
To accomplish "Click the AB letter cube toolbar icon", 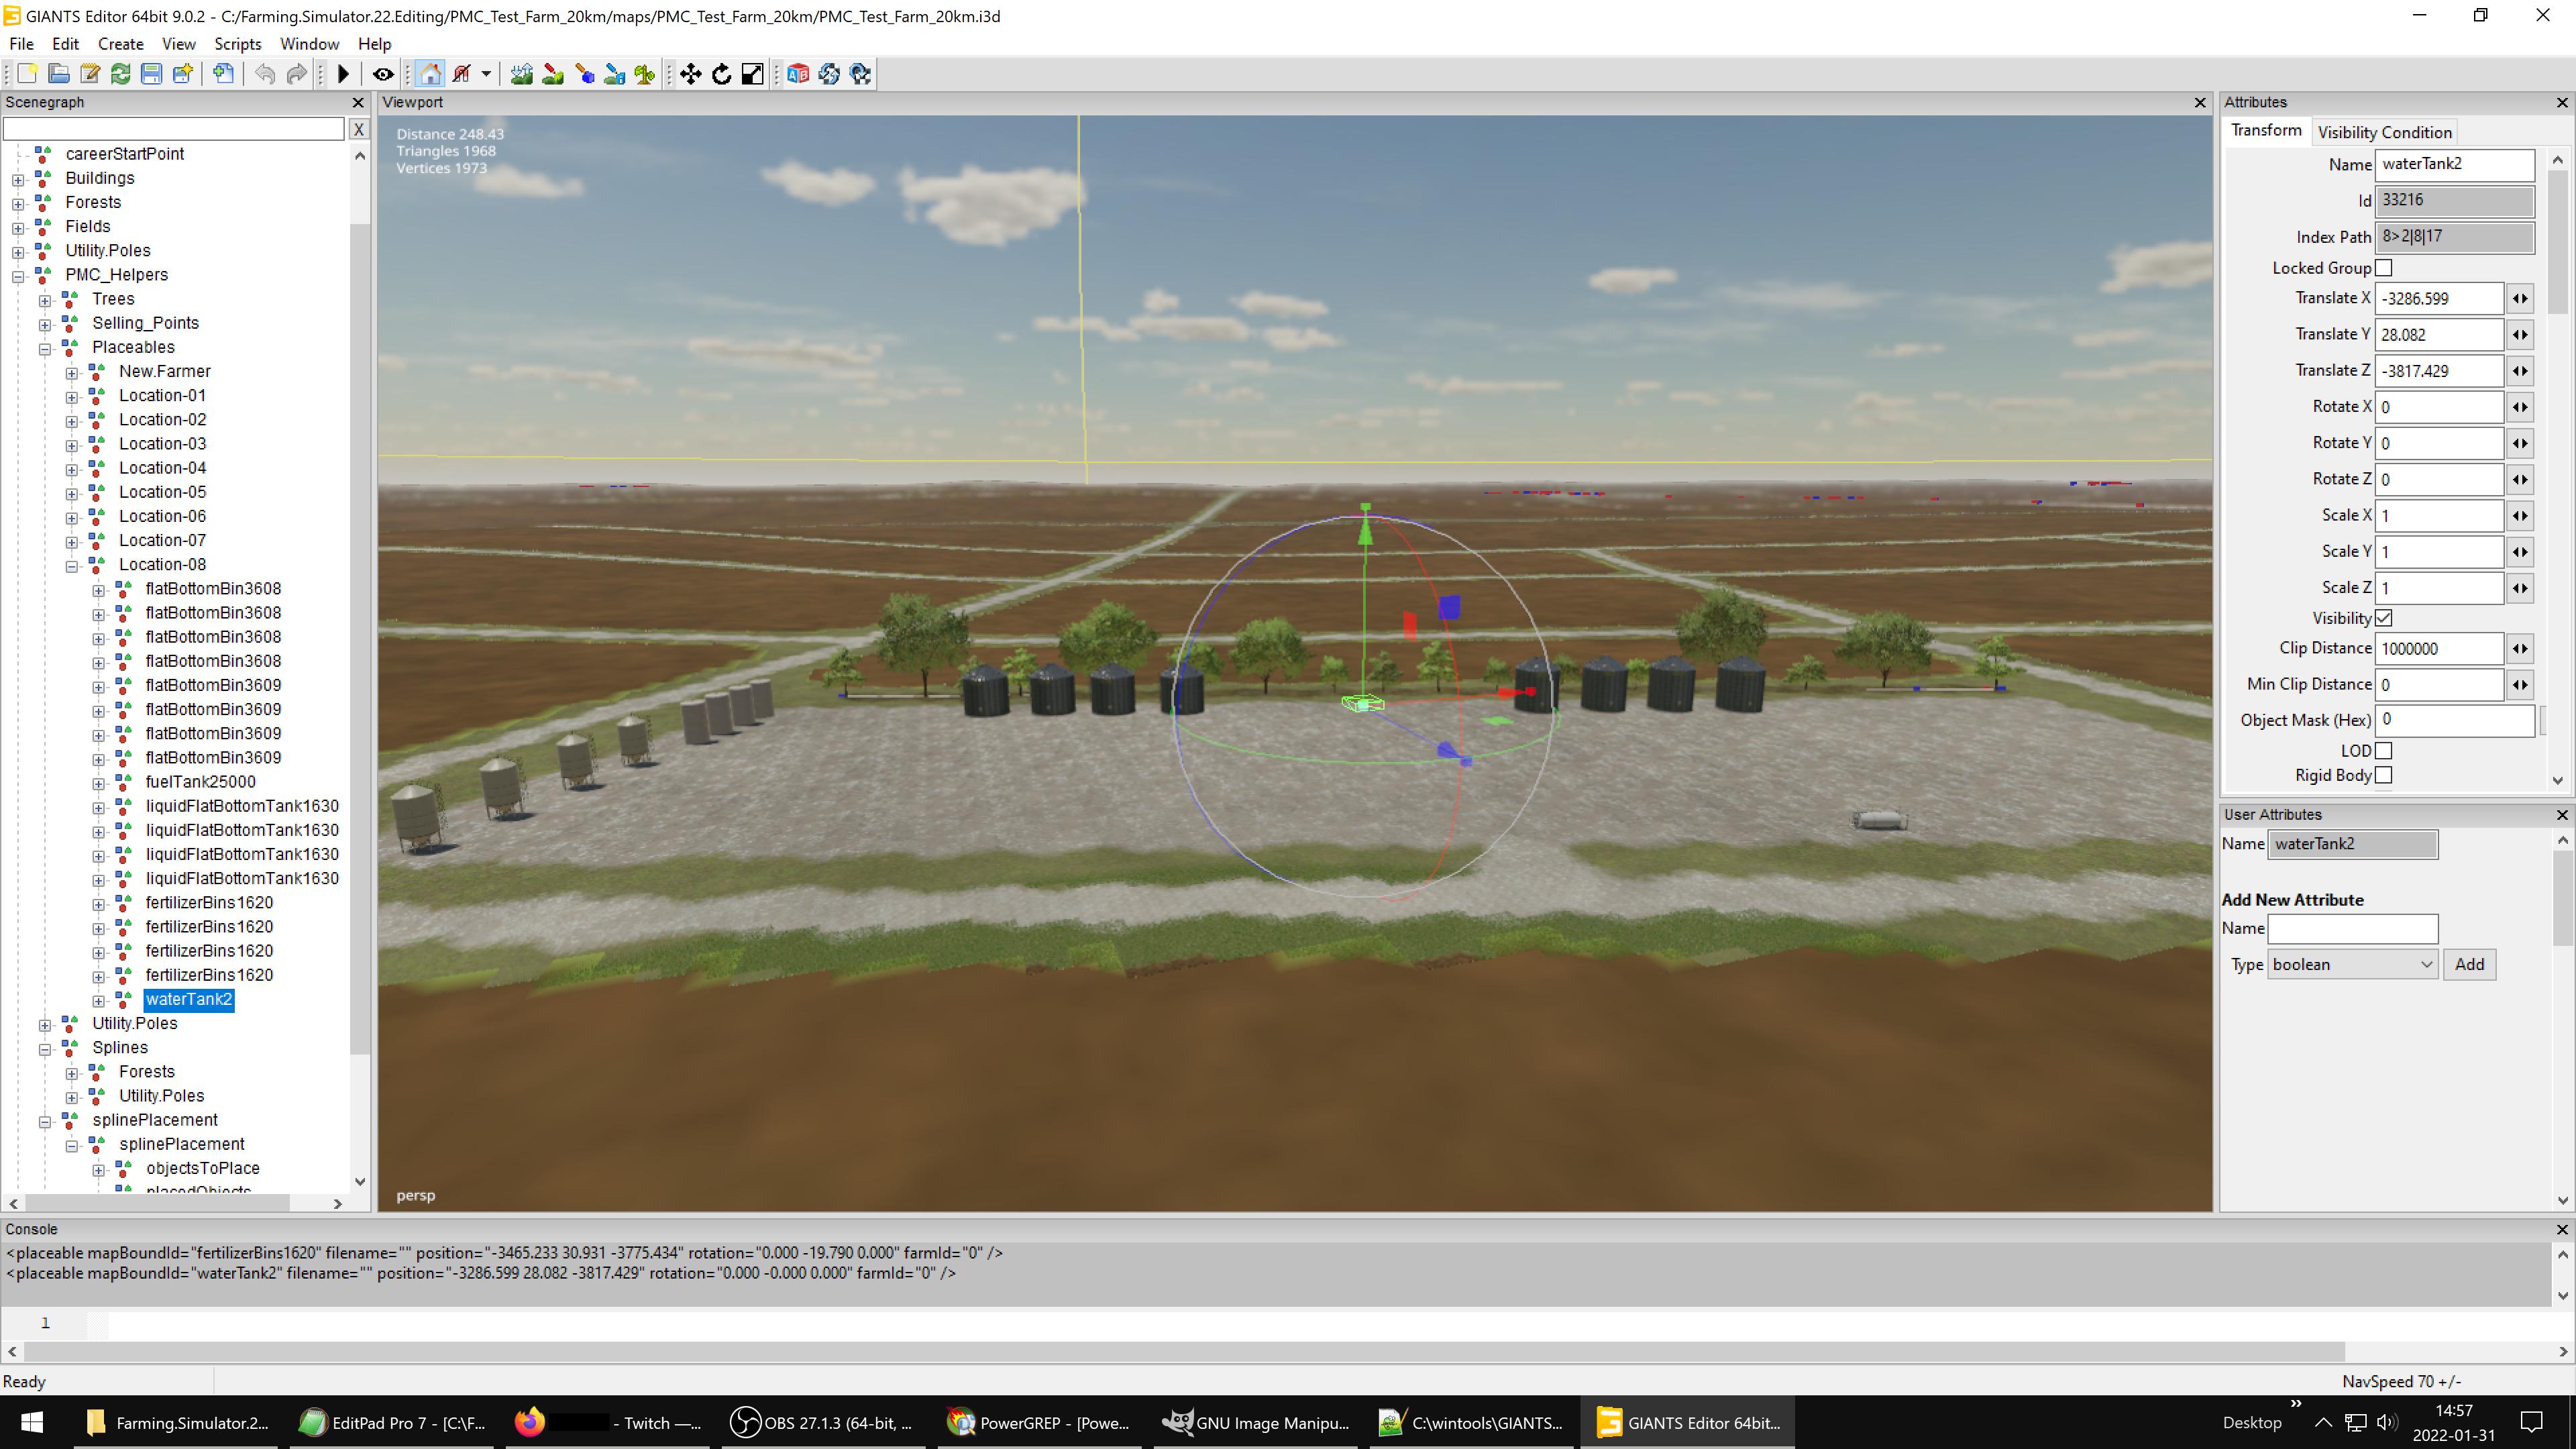I will pos(798,74).
